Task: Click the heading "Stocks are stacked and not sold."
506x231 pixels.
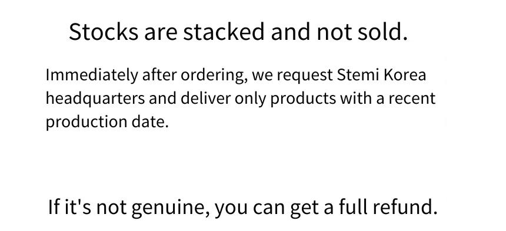Action: pos(238,32)
